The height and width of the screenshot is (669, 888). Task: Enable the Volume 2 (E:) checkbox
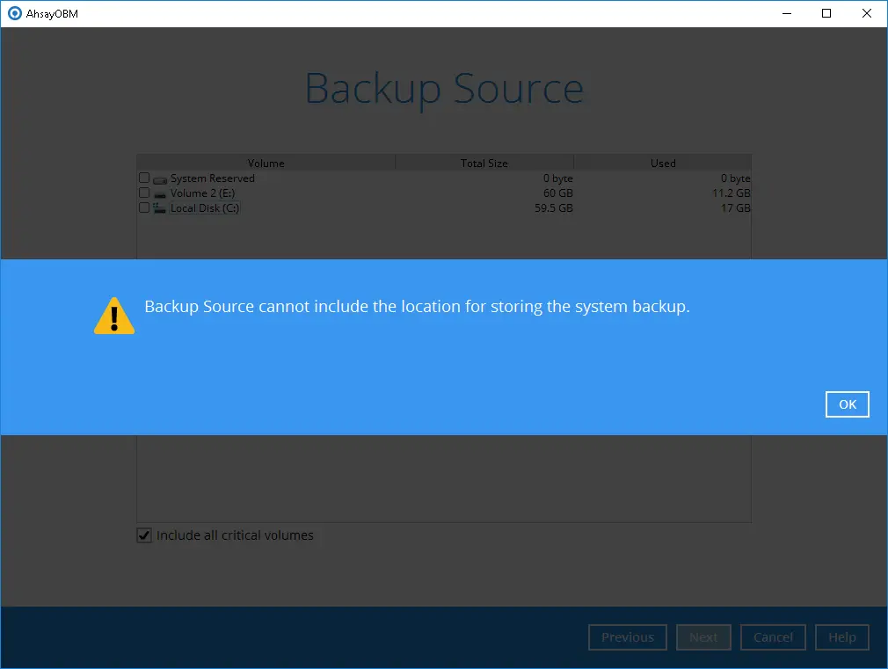(x=143, y=193)
